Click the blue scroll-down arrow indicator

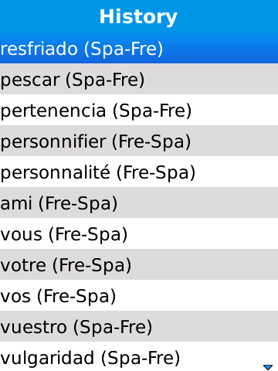click(x=268, y=367)
